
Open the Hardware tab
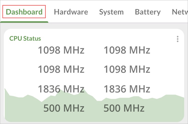pos(71,12)
